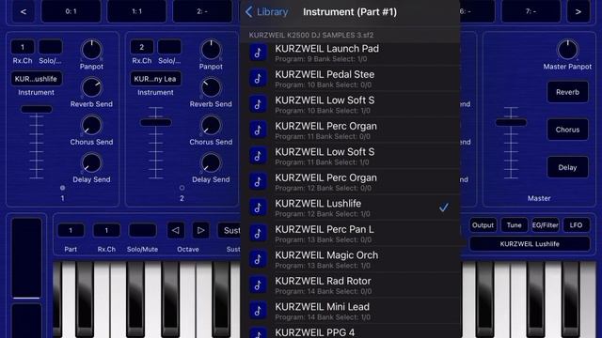Screen dimensions: 602x338
Task: Pick KURZWEIL Low Soft S, Program 11
Action: 350,156
